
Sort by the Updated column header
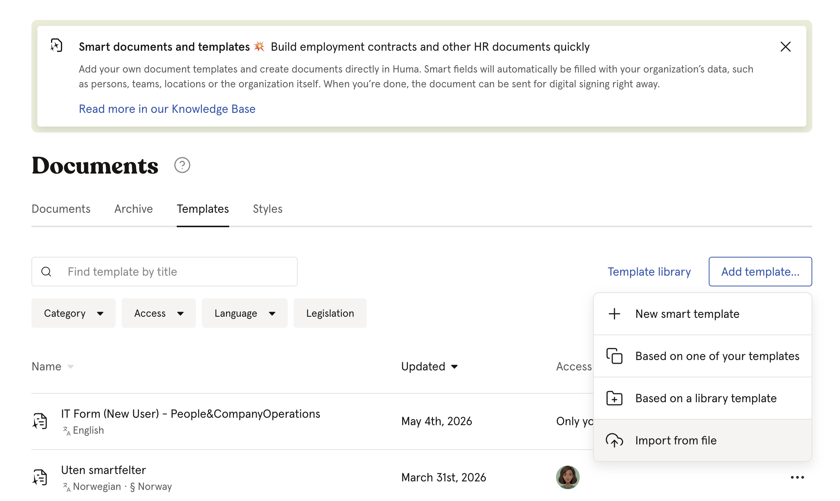430,366
